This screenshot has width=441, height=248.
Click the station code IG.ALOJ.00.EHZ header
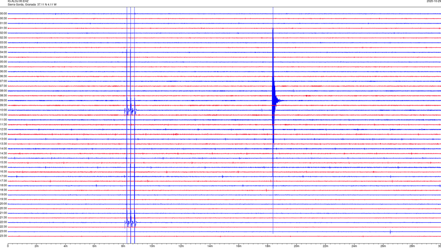point(18,1)
